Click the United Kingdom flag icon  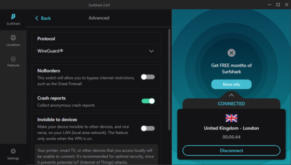tap(231, 118)
